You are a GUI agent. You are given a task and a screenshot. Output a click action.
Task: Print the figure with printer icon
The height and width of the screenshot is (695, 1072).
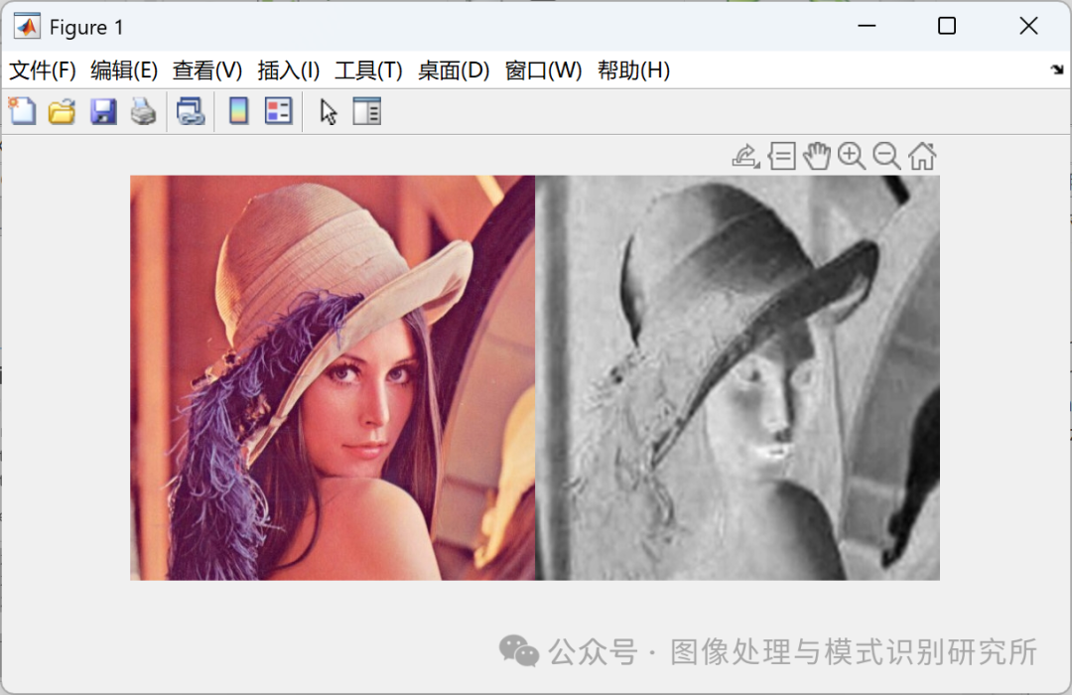[x=144, y=111]
